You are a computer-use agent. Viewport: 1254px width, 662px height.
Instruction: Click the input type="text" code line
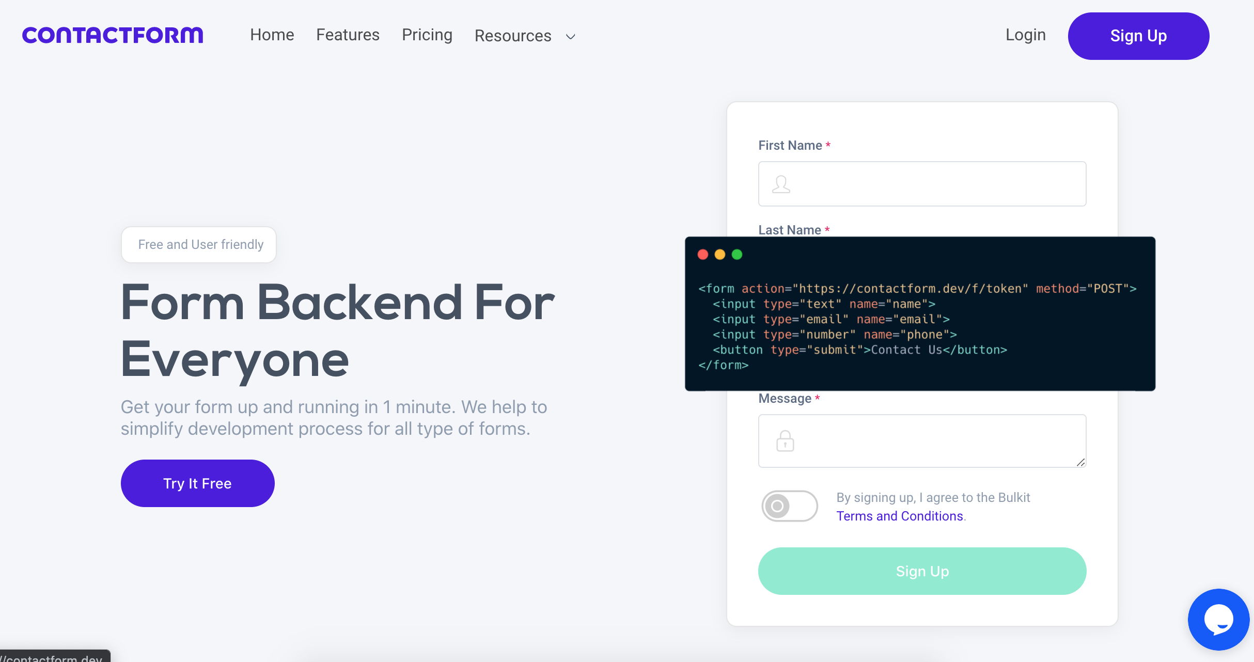pos(824,304)
